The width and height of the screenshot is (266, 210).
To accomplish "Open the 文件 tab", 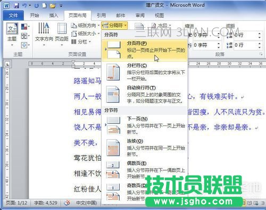I will 13,15.
